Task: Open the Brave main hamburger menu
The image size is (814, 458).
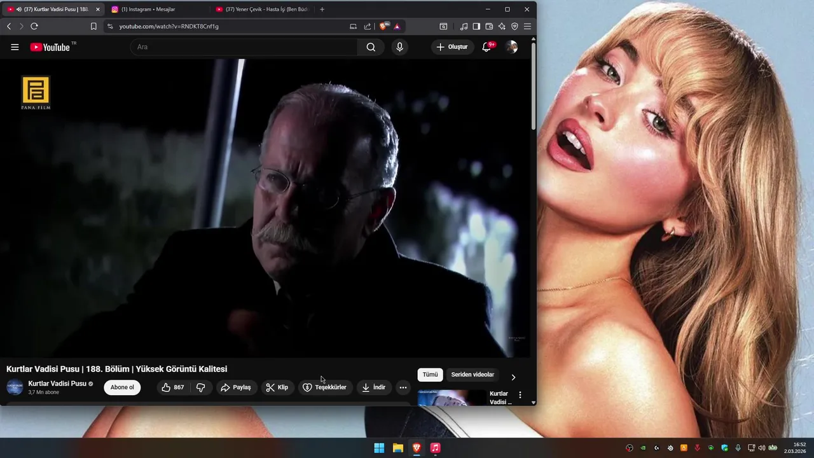Action: click(x=527, y=26)
